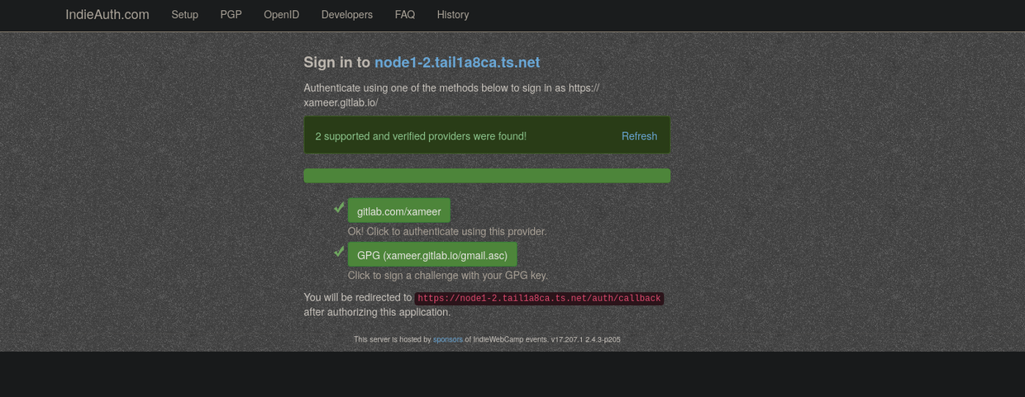Click the server version text in the footer
1025x397 pixels.
point(585,339)
